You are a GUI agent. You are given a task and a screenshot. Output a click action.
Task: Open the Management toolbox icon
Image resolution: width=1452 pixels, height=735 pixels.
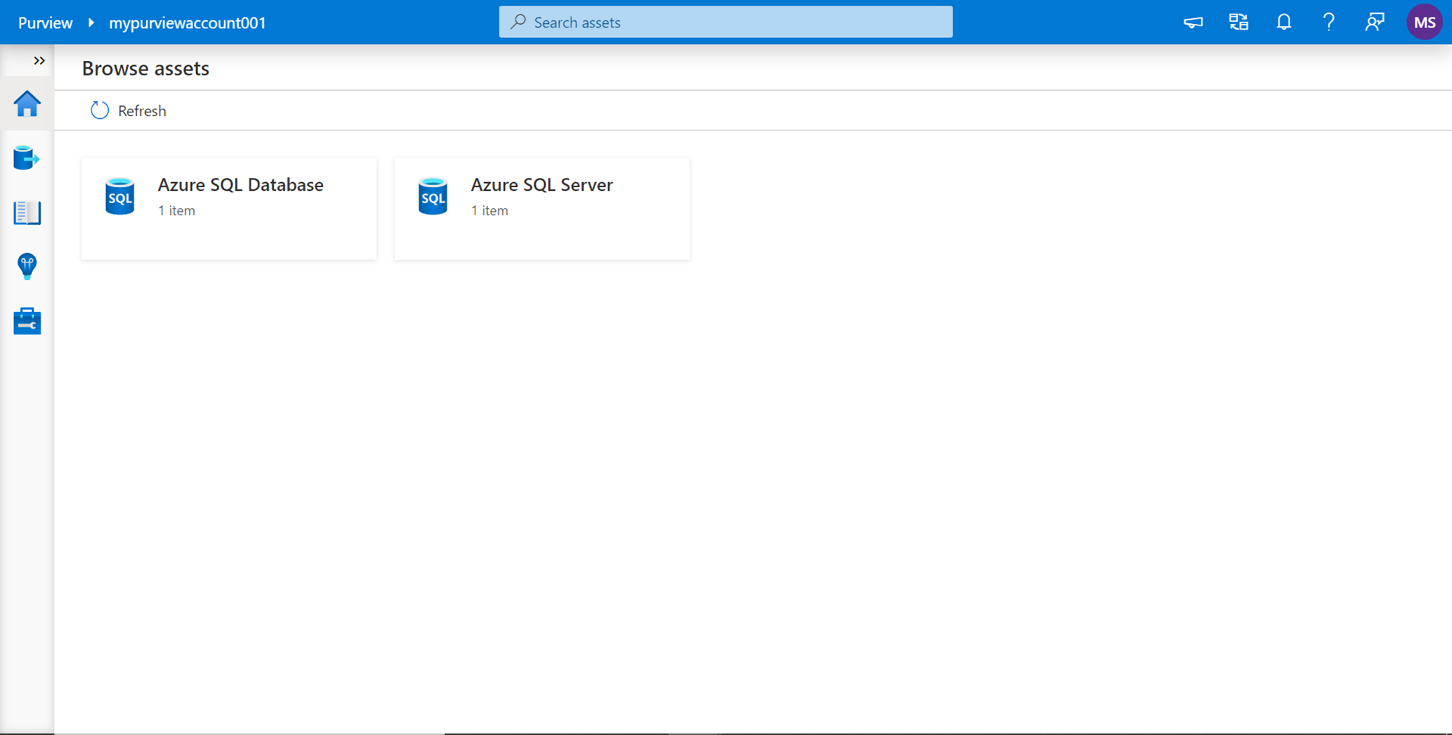point(27,321)
